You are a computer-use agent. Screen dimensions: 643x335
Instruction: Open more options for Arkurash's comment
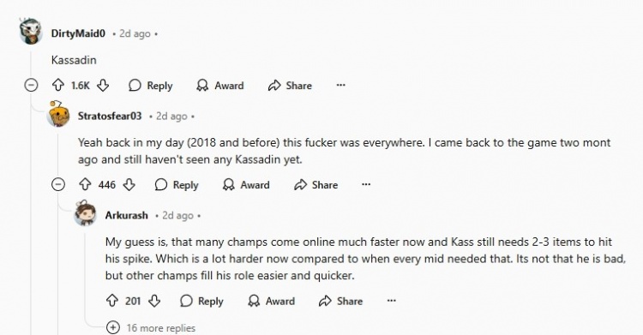pyautogui.click(x=392, y=301)
